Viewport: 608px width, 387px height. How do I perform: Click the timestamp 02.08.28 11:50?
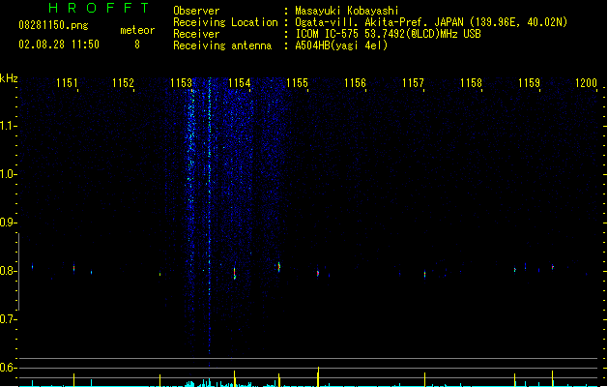[x=59, y=45]
